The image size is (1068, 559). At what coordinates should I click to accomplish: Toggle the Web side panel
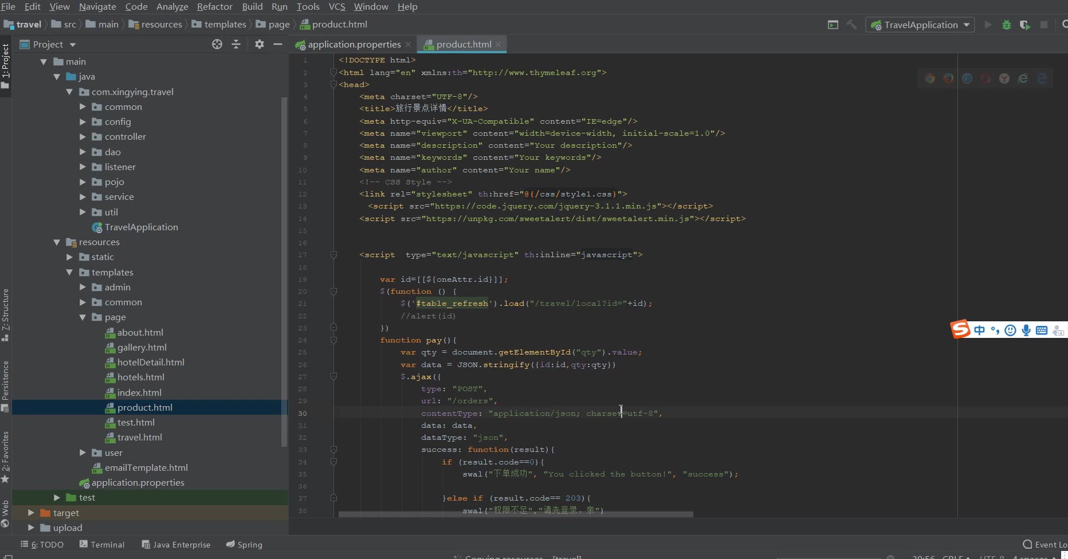click(5, 514)
